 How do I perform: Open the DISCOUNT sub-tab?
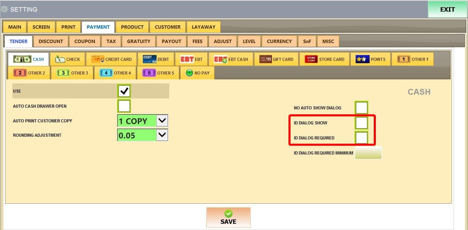51,41
